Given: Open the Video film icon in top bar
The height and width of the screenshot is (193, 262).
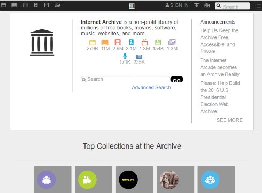Looking at the screenshot, I should tap(25, 5).
